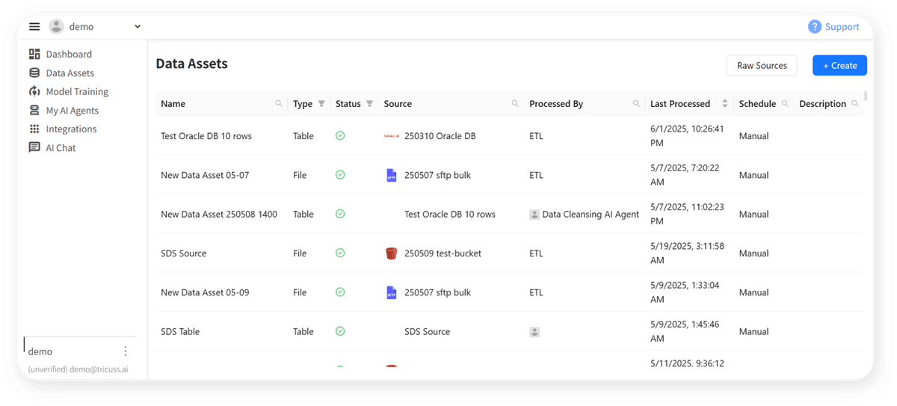This screenshot has width=897, height=406.
Task: Open the hamburger menu icon
Action: [34, 27]
